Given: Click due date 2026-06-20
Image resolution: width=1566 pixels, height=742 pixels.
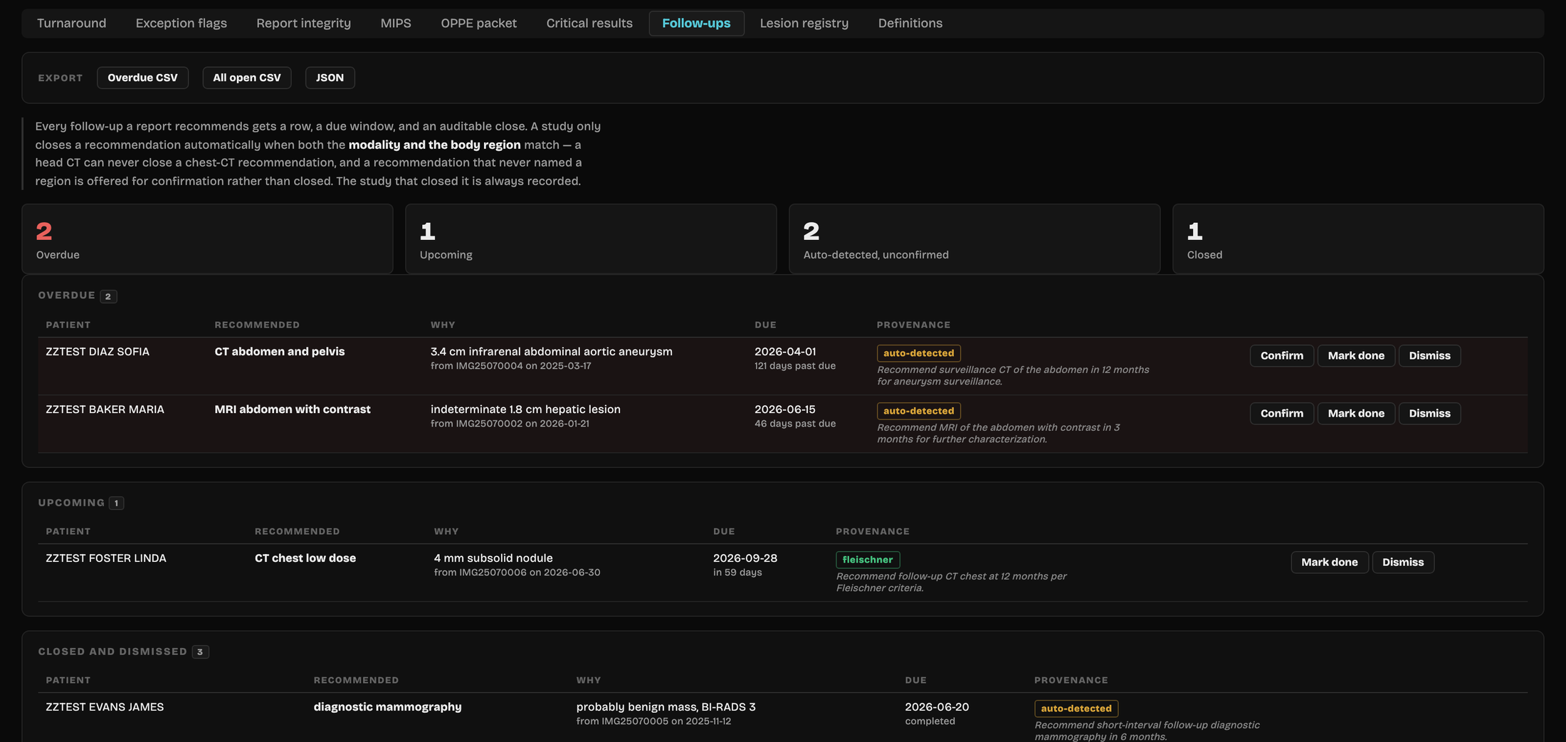Looking at the screenshot, I should tap(937, 707).
